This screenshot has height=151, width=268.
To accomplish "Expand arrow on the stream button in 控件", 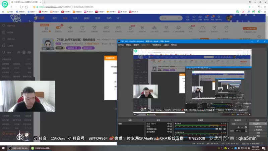I will coord(265,123).
